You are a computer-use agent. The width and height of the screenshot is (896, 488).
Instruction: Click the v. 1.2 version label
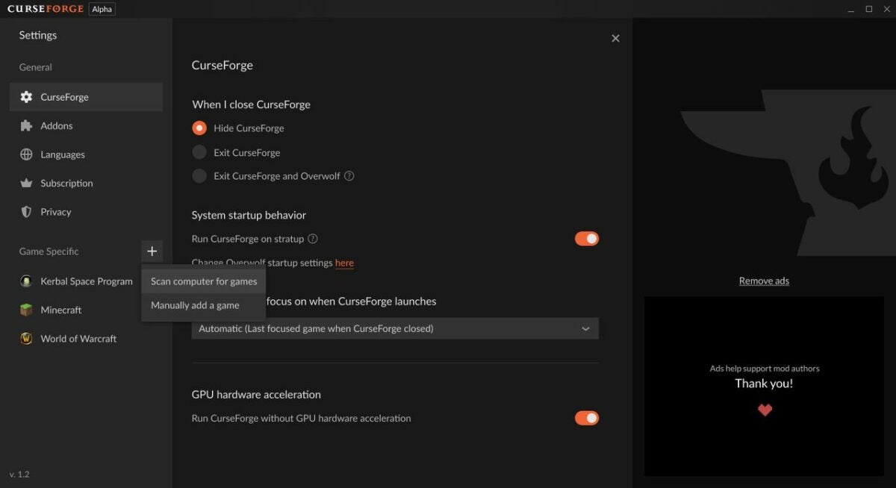[x=19, y=474]
